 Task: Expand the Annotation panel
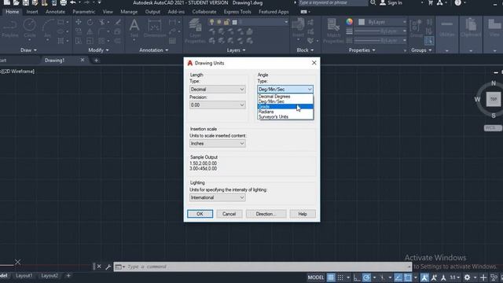point(154,50)
